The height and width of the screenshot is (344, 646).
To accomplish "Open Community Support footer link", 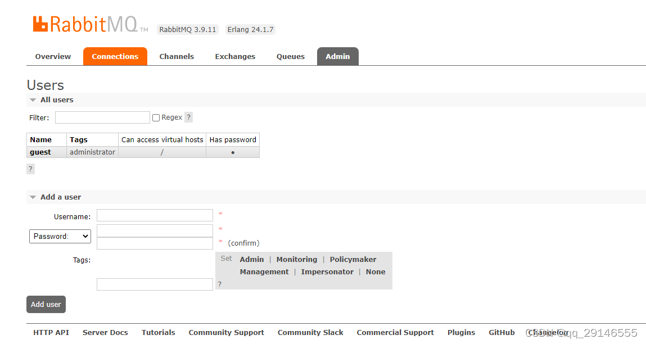I will (226, 332).
